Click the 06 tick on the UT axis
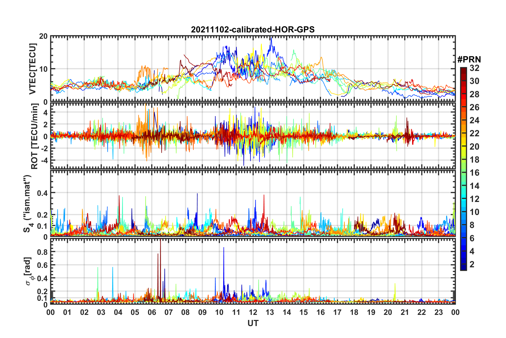This screenshot has width=506, height=338. [152, 312]
